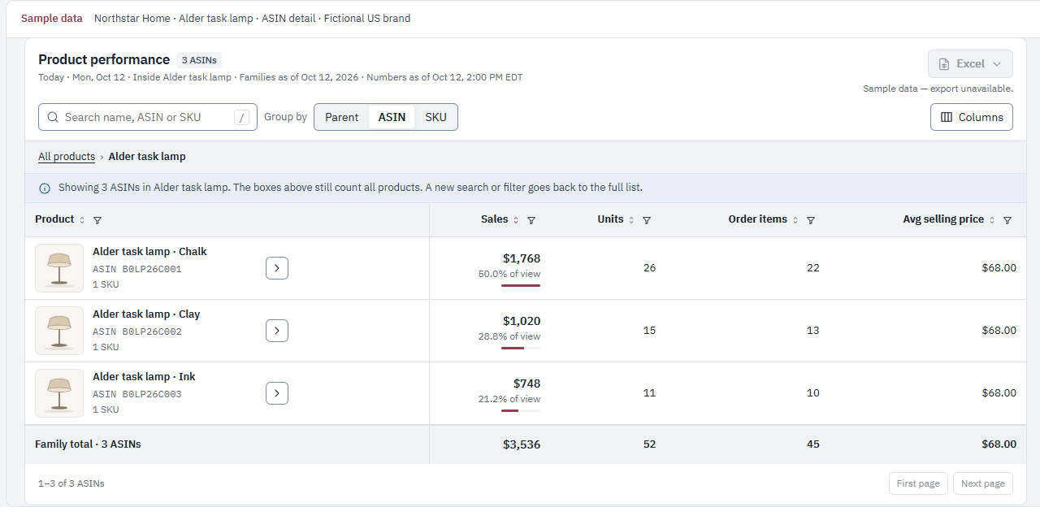Click the info icon in the banner
Viewport: 1040px width, 507px height.
point(45,188)
